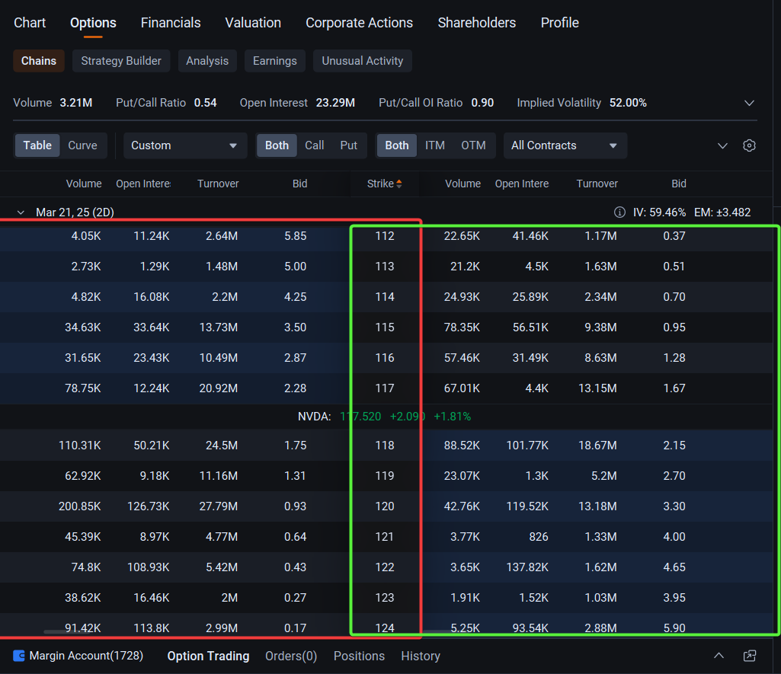
Task: Select the 118 strike
Action: pyautogui.click(x=385, y=446)
